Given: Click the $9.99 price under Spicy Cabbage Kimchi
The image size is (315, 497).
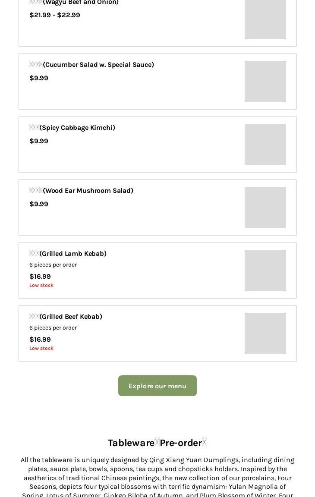Looking at the screenshot, I should (x=38, y=141).
